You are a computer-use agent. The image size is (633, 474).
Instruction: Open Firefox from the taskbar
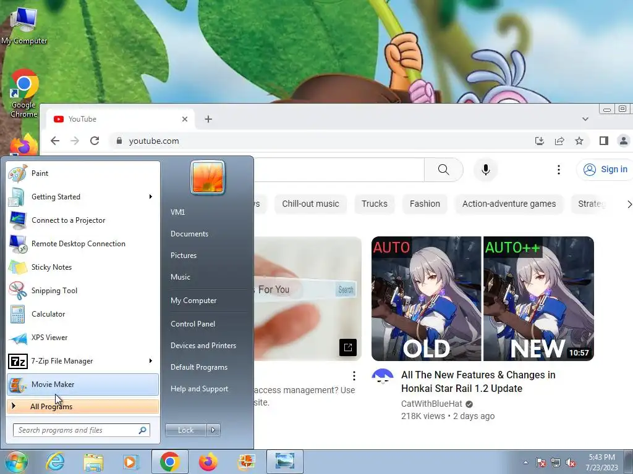(x=208, y=462)
